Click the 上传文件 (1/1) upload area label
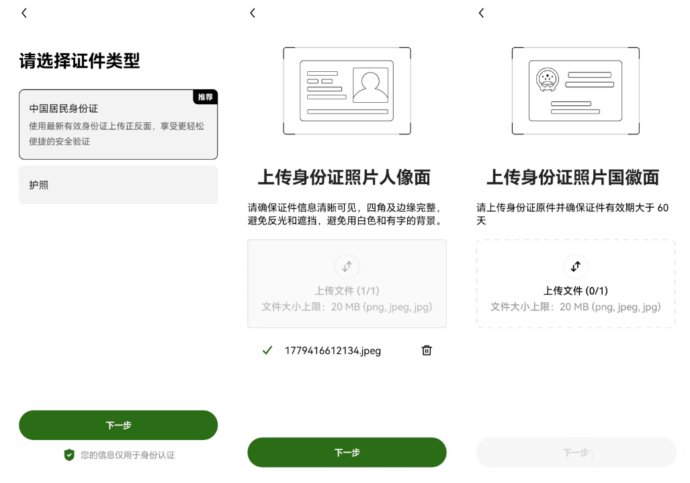The width and height of the screenshot is (690, 483). pyautogui.click(x=347, y=290)
